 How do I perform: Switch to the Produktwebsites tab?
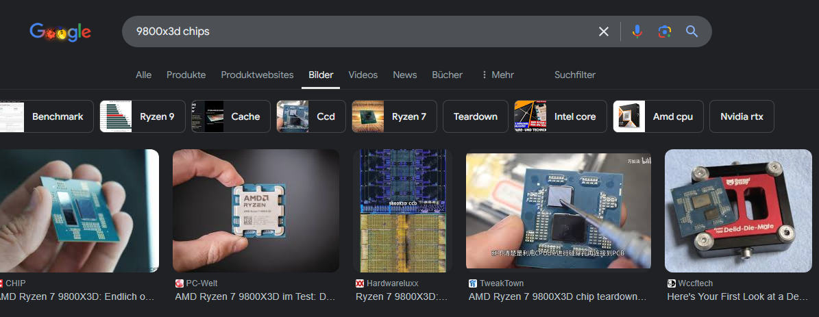pyautogui.click(x=257, y=75)
